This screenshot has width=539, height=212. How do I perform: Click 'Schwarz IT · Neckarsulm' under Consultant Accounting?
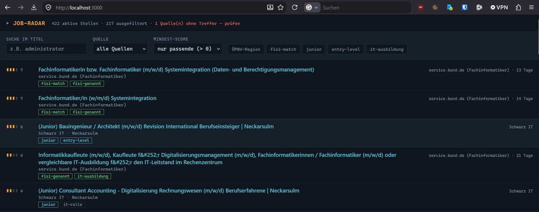(x=68, y=198)
